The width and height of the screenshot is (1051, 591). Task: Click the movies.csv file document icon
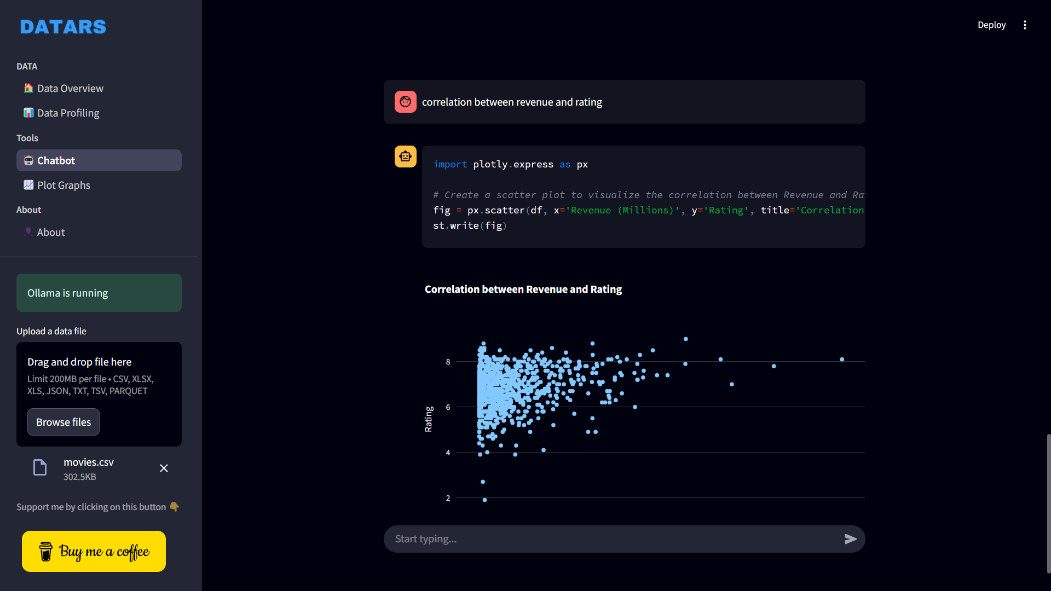click(x=40, y=468)
